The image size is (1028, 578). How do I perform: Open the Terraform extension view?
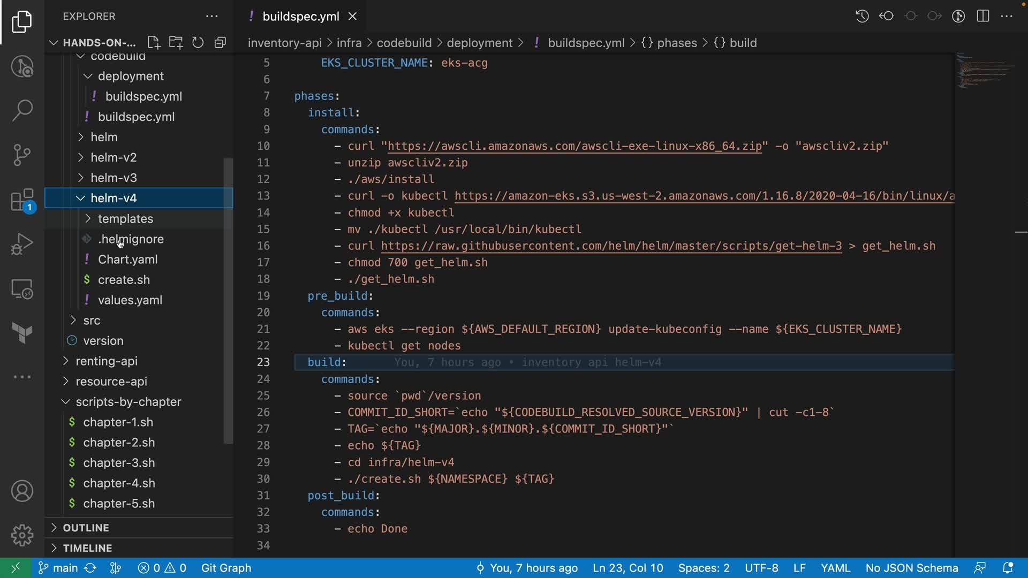(22, 333)
